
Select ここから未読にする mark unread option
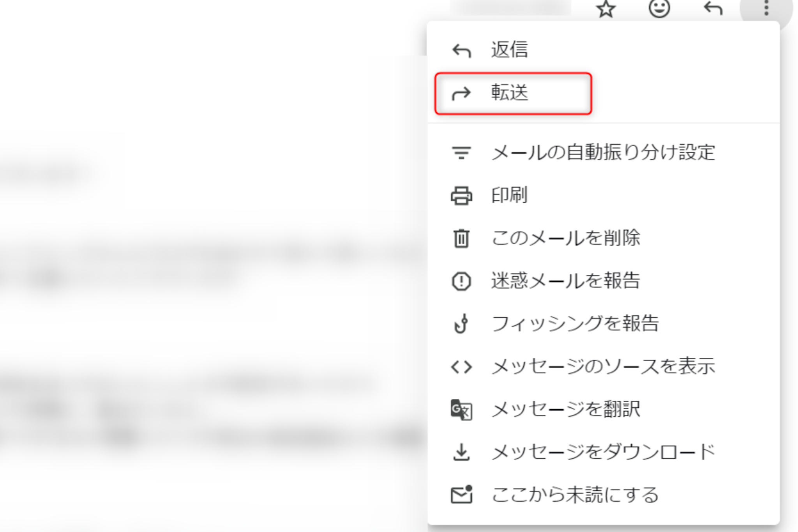(x=575, y=495)
